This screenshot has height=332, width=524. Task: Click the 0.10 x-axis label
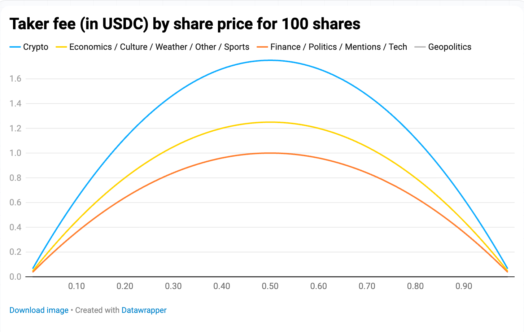tap(77, 287)
